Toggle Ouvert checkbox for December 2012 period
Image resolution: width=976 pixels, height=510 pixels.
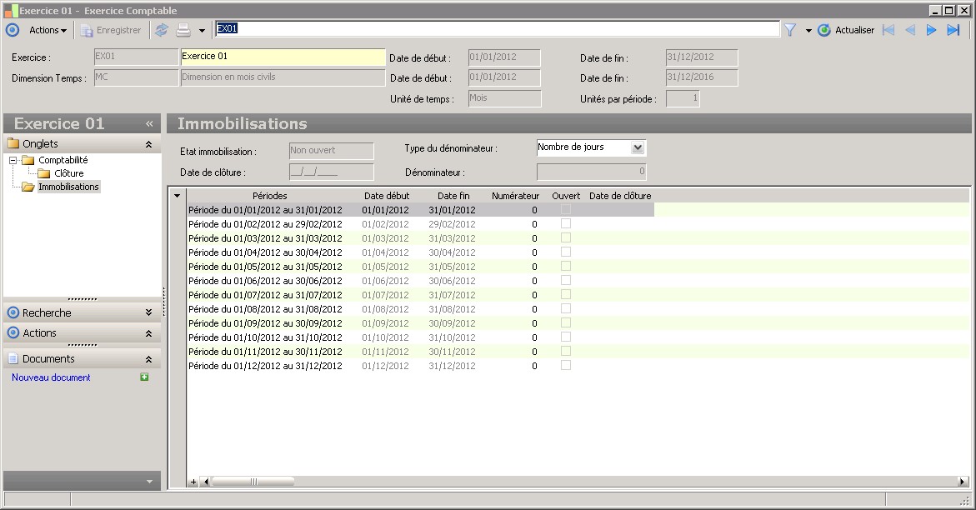click(566, 366)
